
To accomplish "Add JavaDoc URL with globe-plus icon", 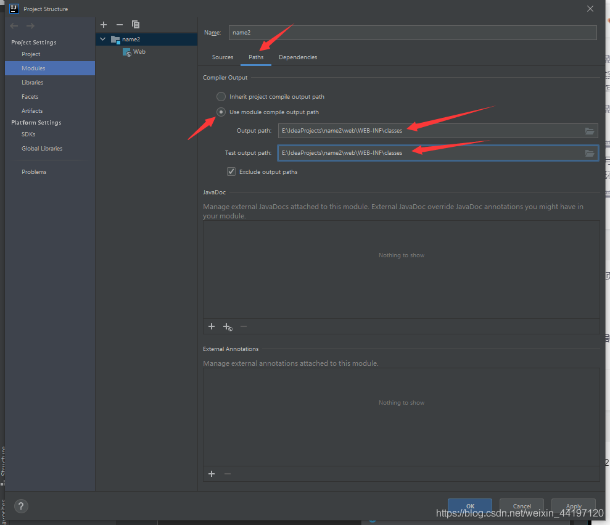I will click(x=228, y=327).
